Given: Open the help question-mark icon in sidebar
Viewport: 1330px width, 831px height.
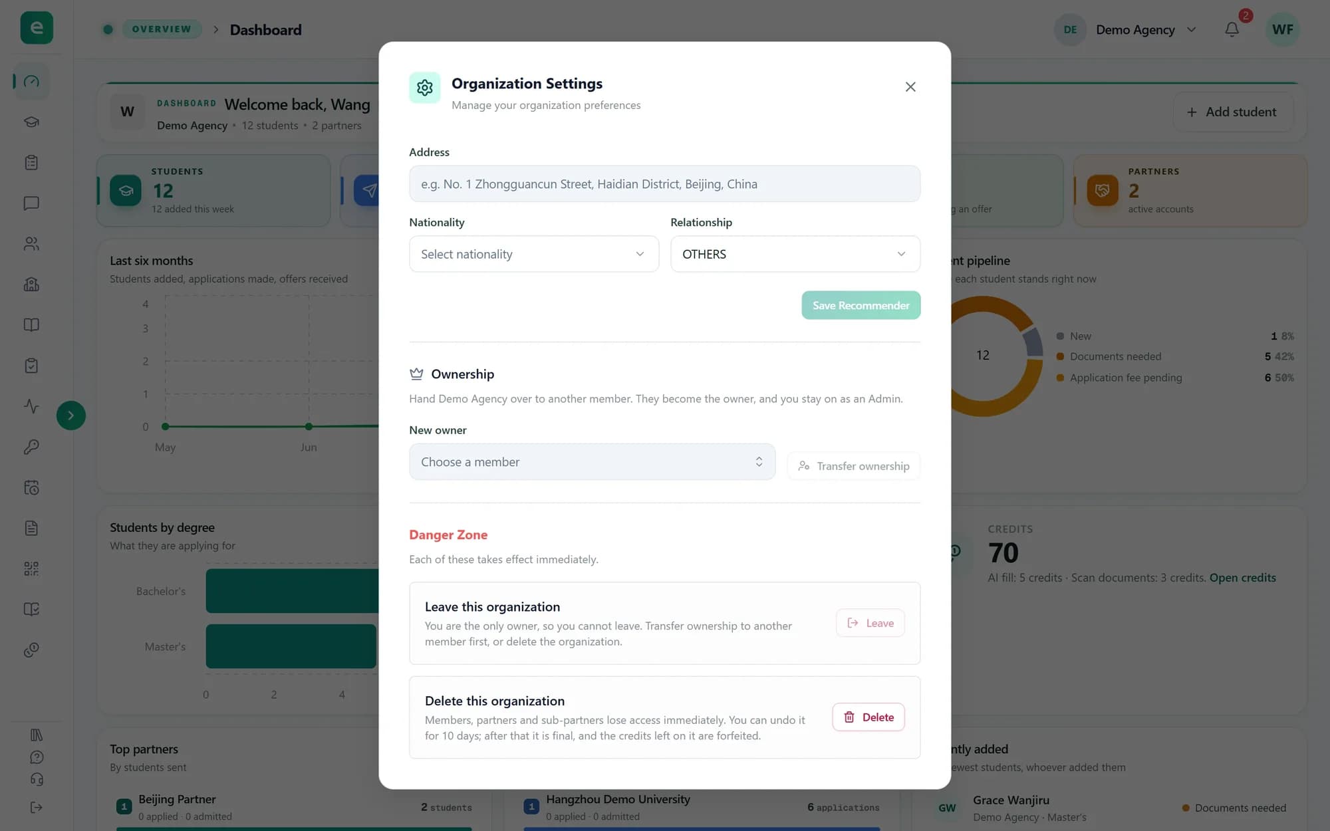Looking at the screenshot, I should click(x=37, y=757).
